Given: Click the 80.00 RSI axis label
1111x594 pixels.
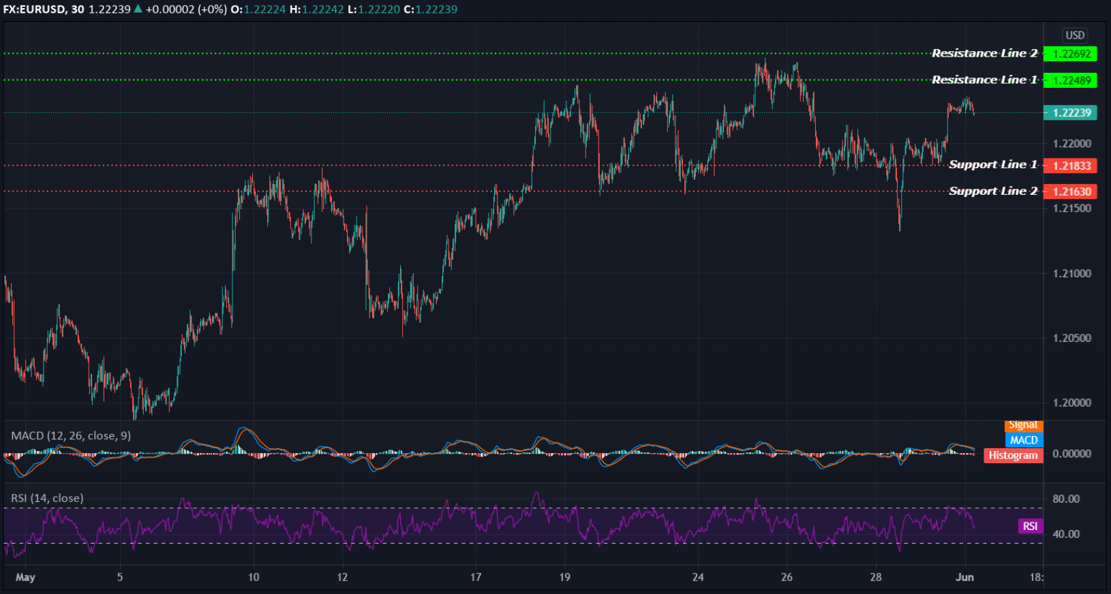Looking at the screenshot, I should coord(1066,499).
